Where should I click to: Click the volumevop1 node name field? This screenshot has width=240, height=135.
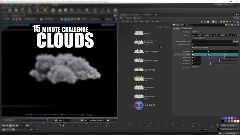204,25
